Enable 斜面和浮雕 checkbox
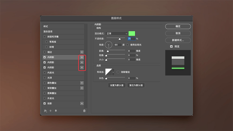This screenshot has width=233, height=131. tap(44, 37)
